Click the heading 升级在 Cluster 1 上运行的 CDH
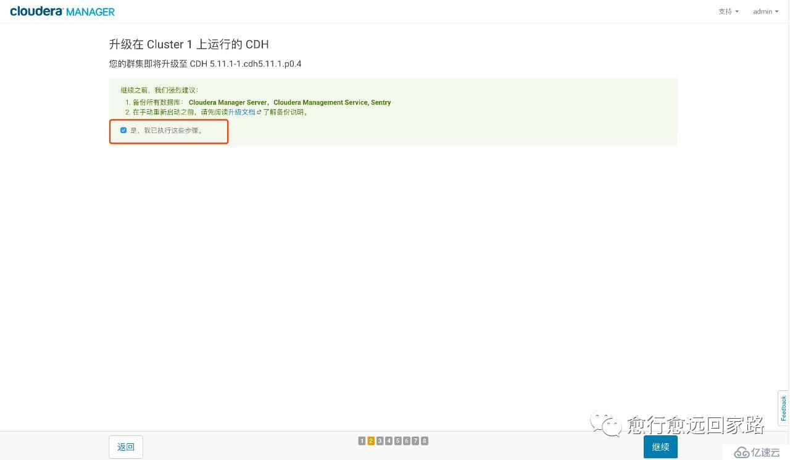Viewport: 790px width, 460px height. click(189, 44)
